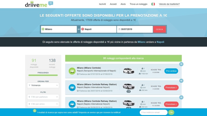Click the 30/07/2019 date field
The image size is (207, 116).
[135, 29]
